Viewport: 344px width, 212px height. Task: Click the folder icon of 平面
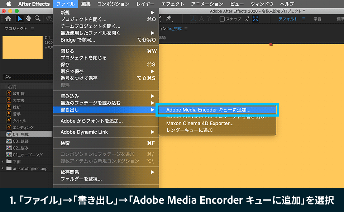(x=9, y=161)
